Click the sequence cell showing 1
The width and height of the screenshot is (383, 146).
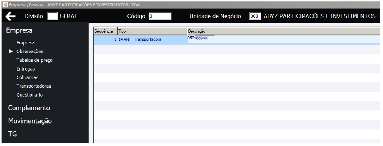click(x=105, y=39)
